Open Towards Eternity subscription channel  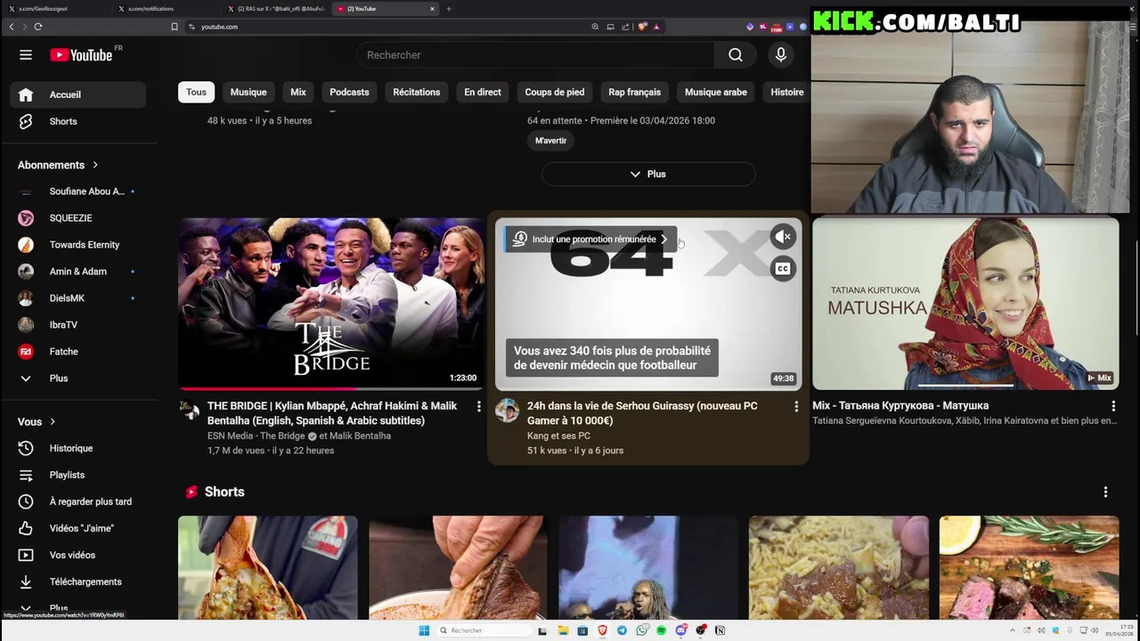(78, 245)
